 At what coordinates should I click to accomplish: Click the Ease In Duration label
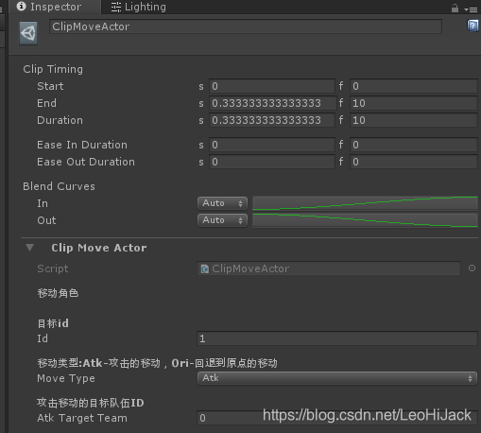click(x=82, y=145)
